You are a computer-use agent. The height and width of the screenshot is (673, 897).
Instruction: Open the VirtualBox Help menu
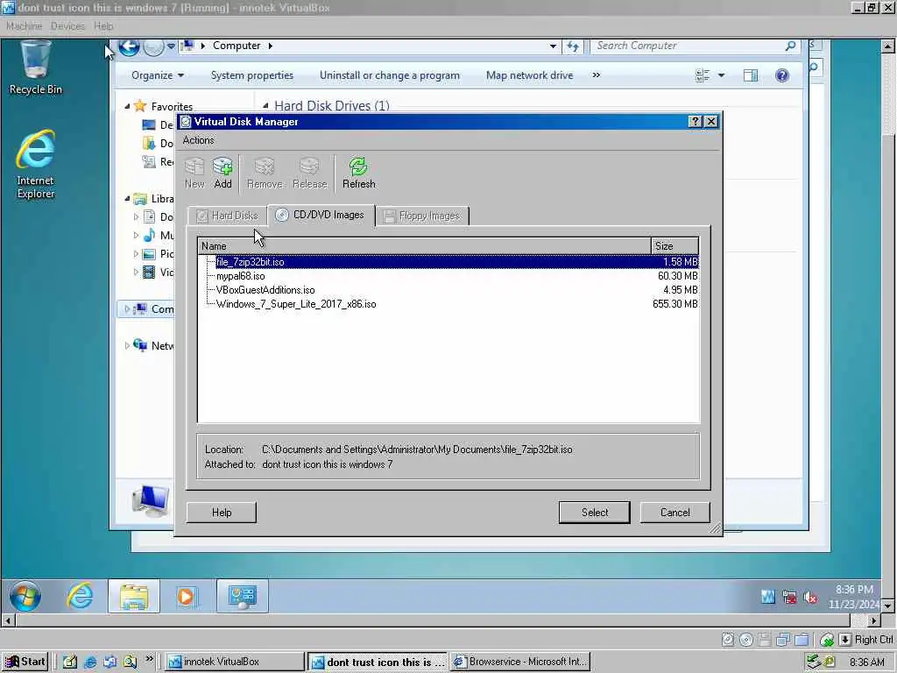pyautogui.click(x=103, y=26)
